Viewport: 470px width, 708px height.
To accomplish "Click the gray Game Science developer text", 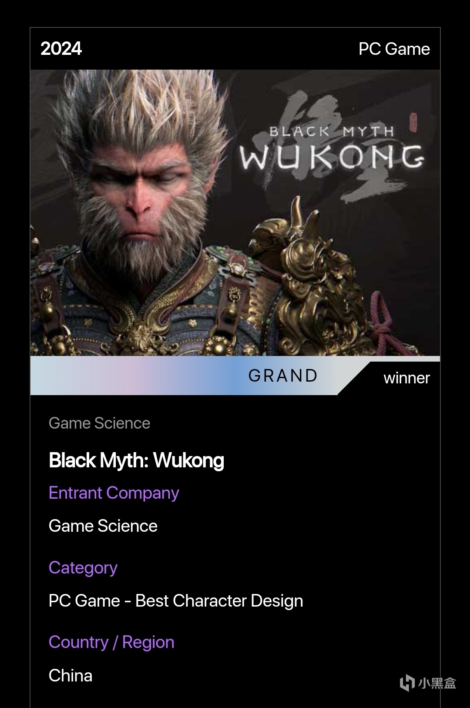I will (99, 423).
